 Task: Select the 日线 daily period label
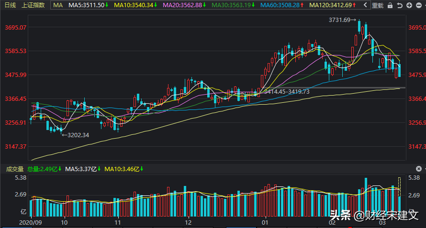(x=10, y=5)
